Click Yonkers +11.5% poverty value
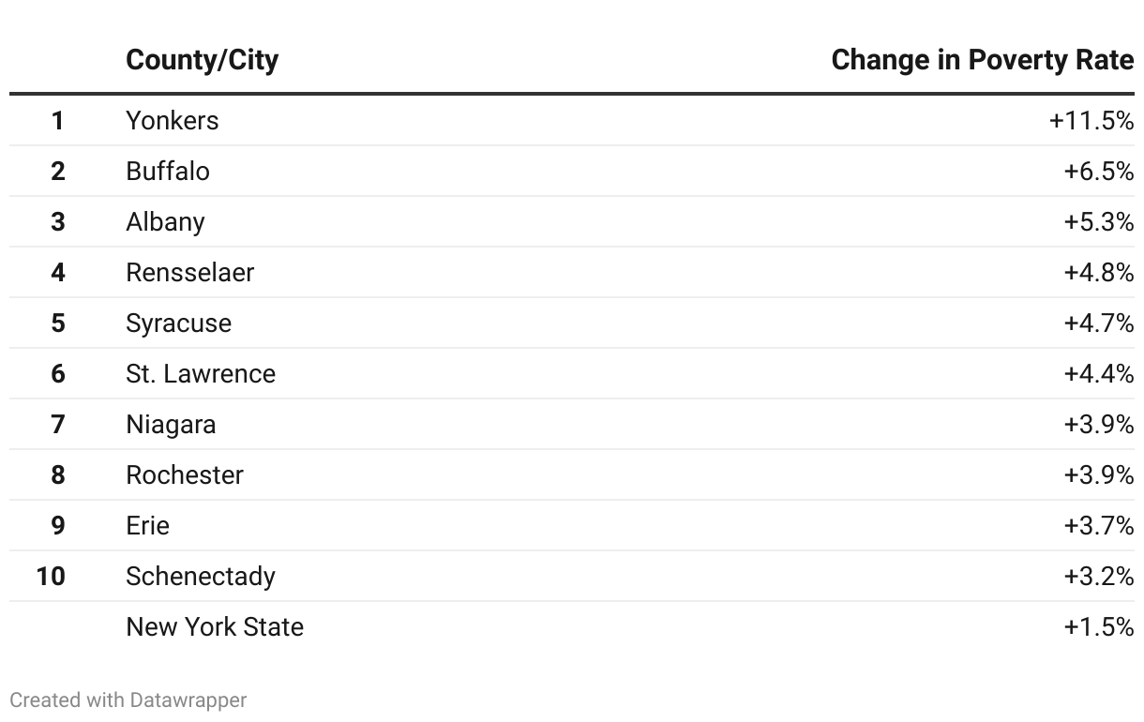Screen dimensions: 1144x722 click(1091, 121)
